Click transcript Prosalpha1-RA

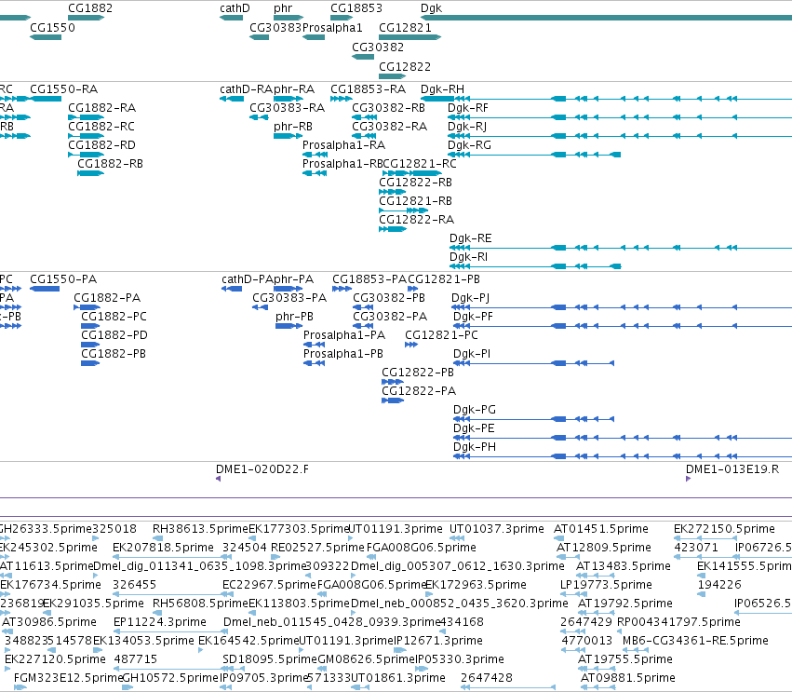coord(315,155)
